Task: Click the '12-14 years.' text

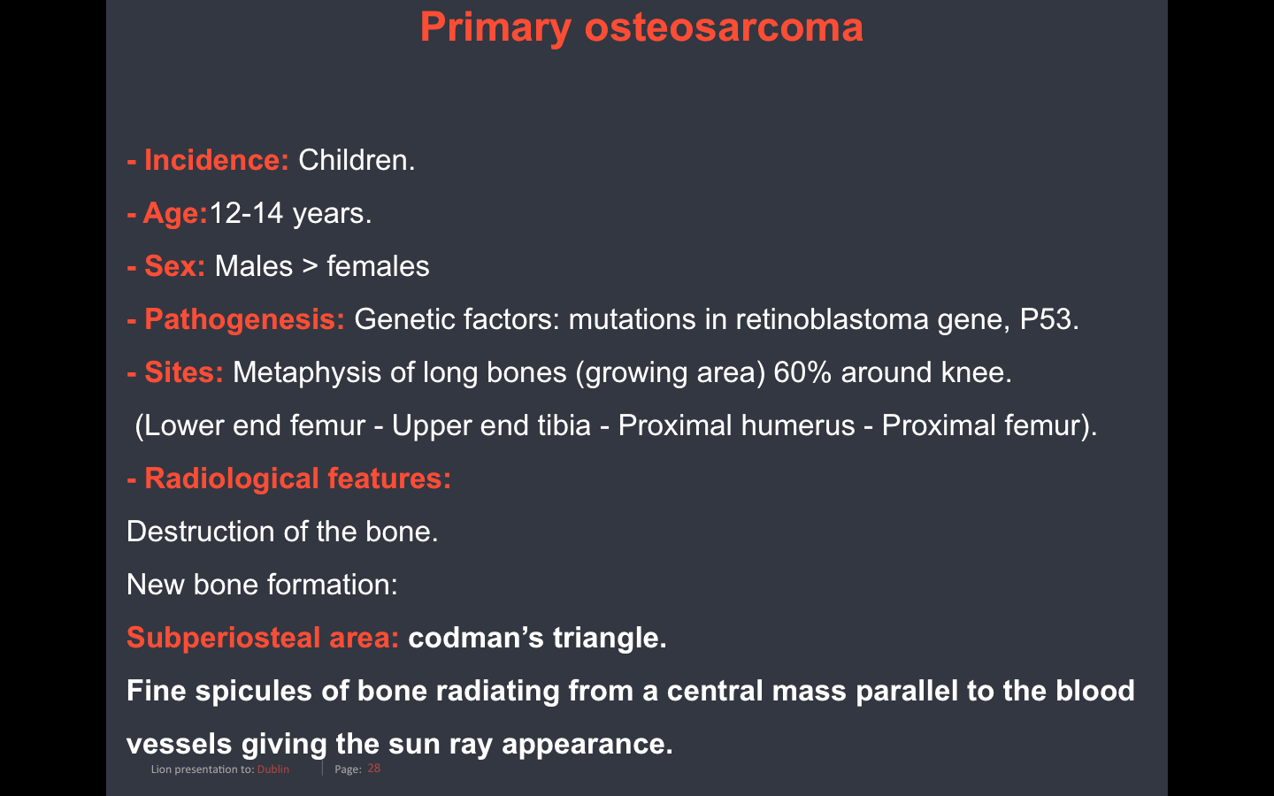Action: click(x=290, y=213)
